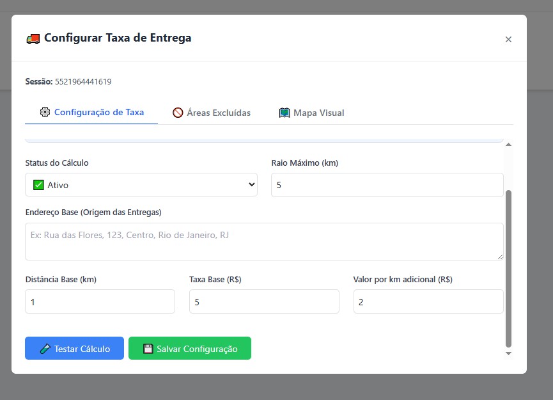This screenshot has width=553, height=400.
Task: Click the gear icon on Configuração de Taxa
Action: [45, 112]
